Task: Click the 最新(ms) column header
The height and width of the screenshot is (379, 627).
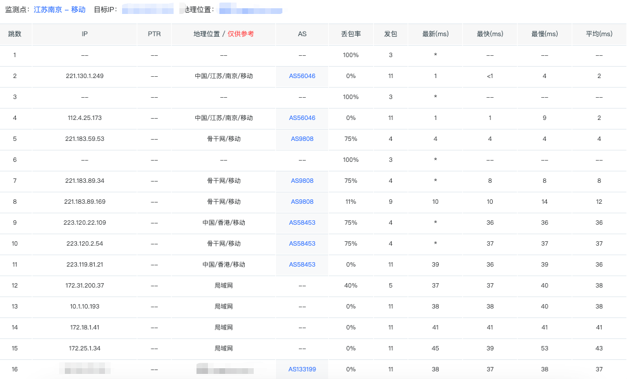Action: click(x=436, y=34)
